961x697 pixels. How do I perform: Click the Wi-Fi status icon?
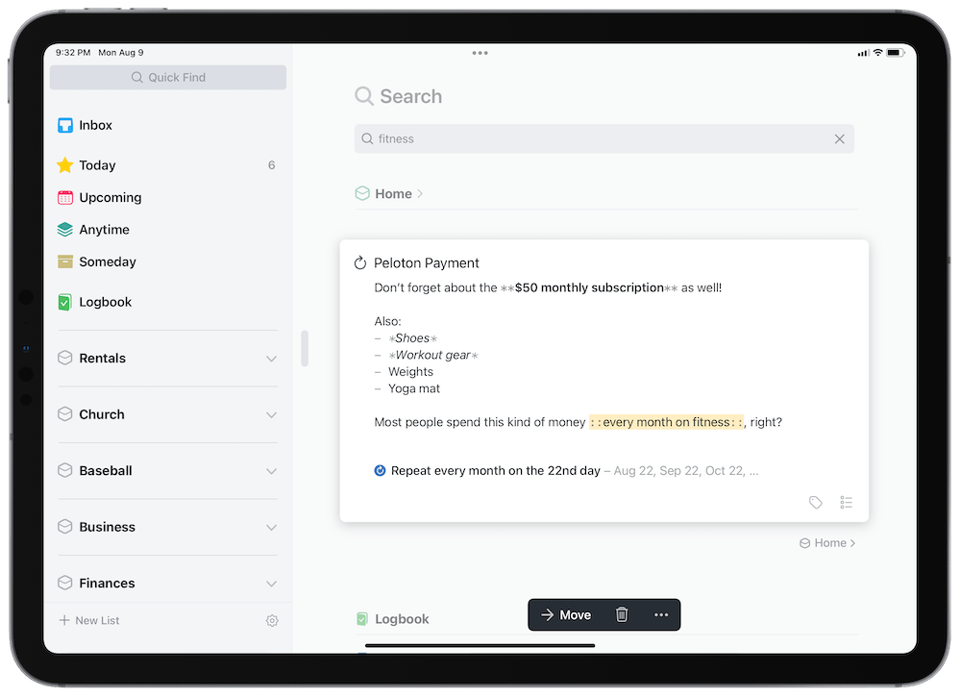click(877, 53)
